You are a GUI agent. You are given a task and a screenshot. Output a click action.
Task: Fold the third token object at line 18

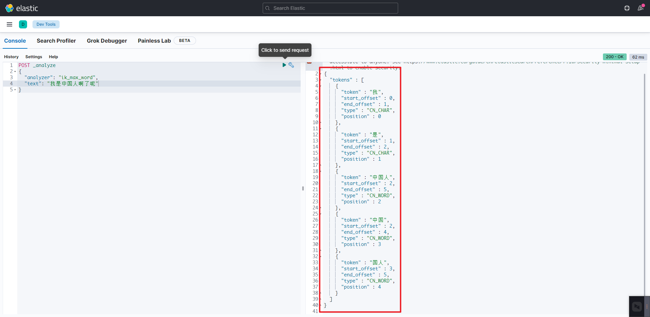pyautogui.click(x=321, y=171)
